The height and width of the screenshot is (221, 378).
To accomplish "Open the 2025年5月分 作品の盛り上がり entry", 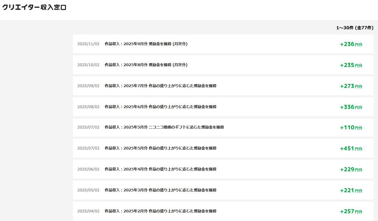I will coord(160,148).
